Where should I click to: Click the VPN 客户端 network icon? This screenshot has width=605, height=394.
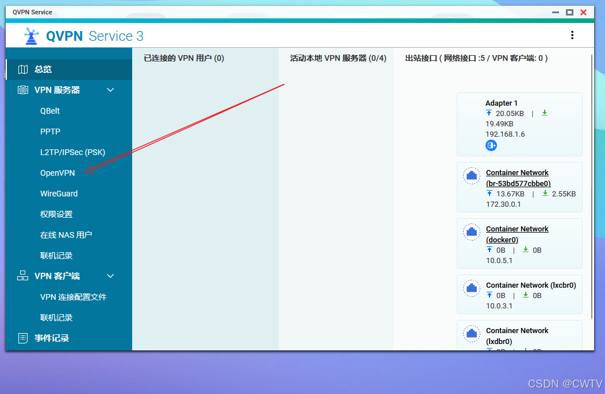[23, 276]
